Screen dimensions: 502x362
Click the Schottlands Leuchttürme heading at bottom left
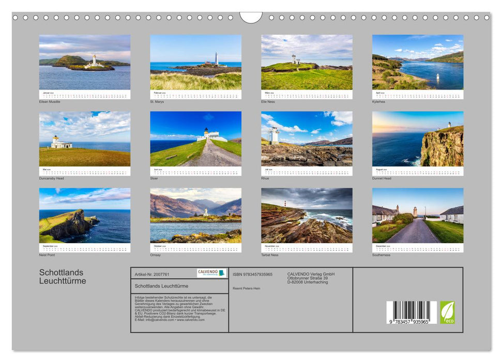tap(63, 277)
